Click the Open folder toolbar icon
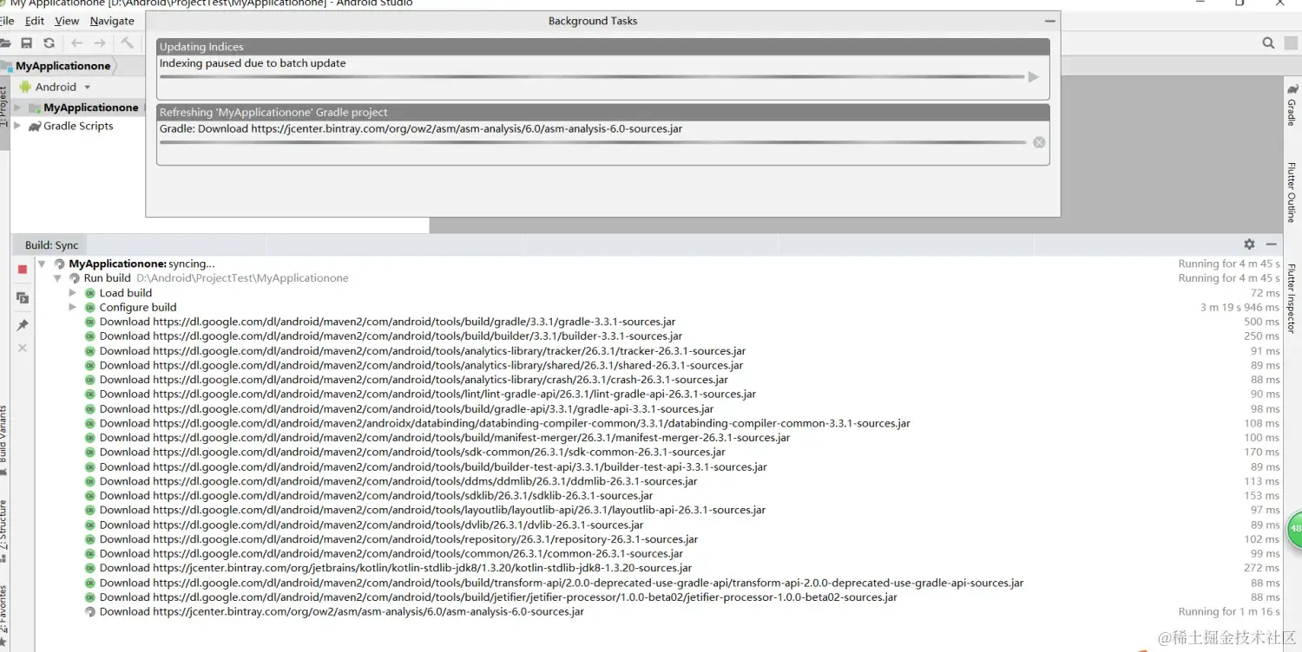 click(4, 42)
